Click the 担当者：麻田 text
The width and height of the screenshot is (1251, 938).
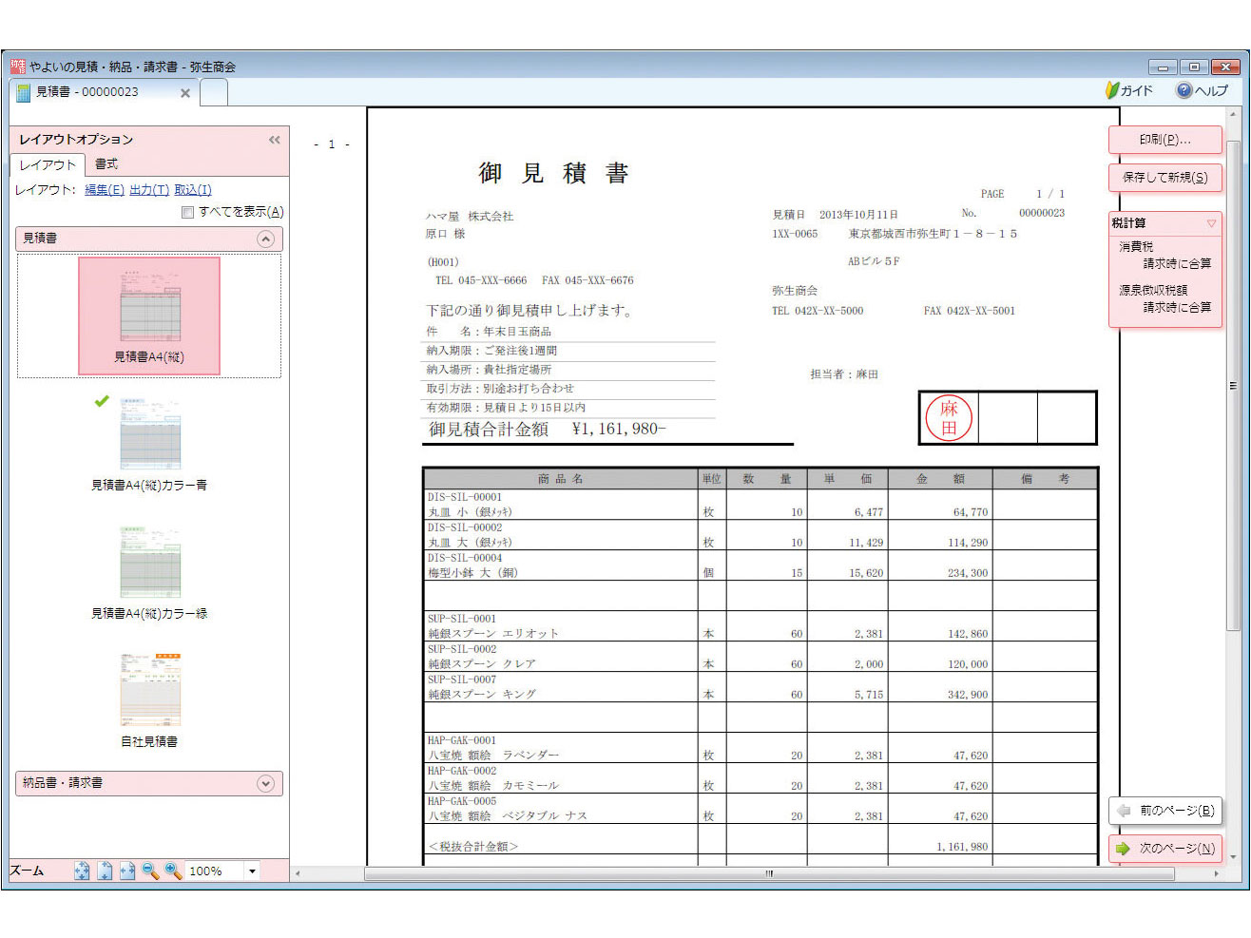click(x=844, y=374)
